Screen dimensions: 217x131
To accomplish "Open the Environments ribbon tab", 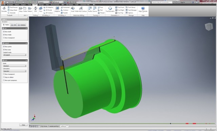I will coord(55,4).
